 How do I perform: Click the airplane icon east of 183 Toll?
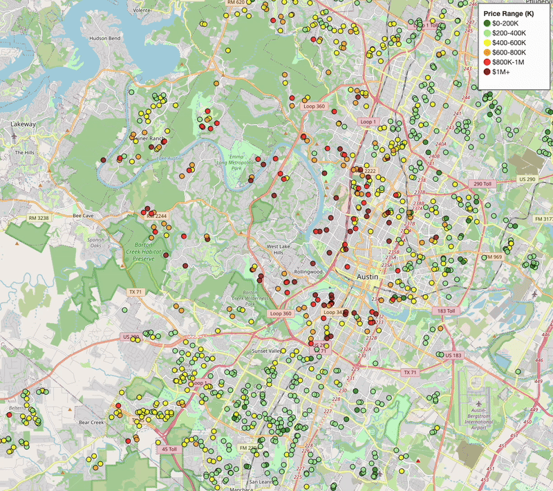pos(534,293)
